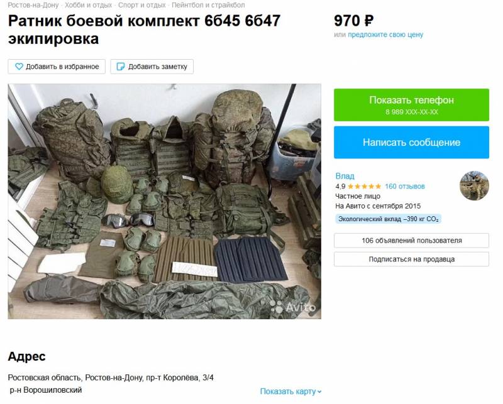The image size is (503, 404).
Task: Click Показать телефон green button
Action: tap(411, 105)
